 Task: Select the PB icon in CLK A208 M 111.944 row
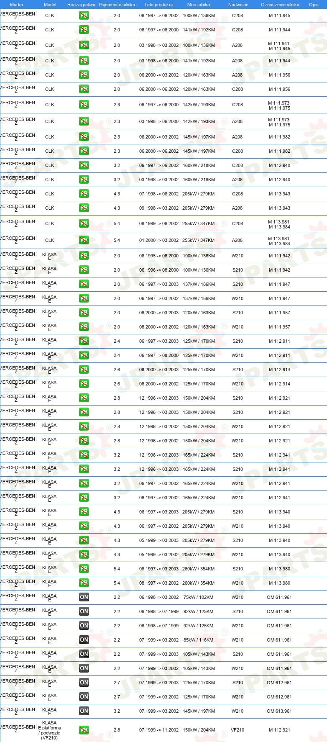point(84,61)
